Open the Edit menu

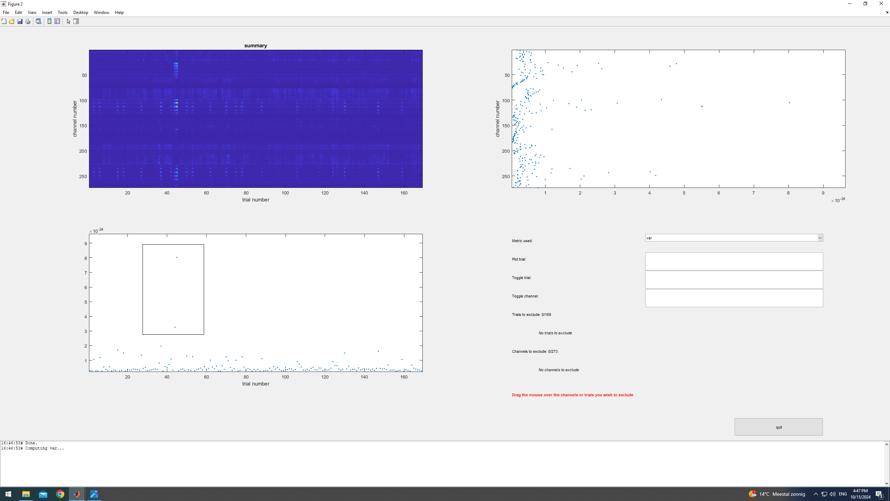[x=18, y=13]
